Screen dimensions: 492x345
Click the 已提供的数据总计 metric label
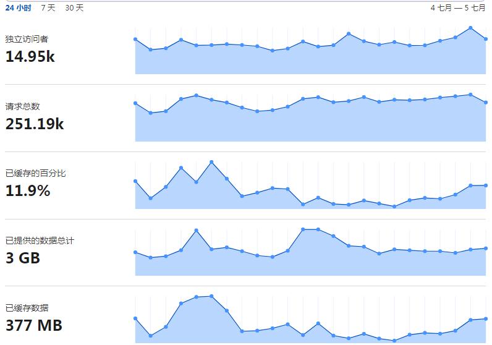coord(40,241)
